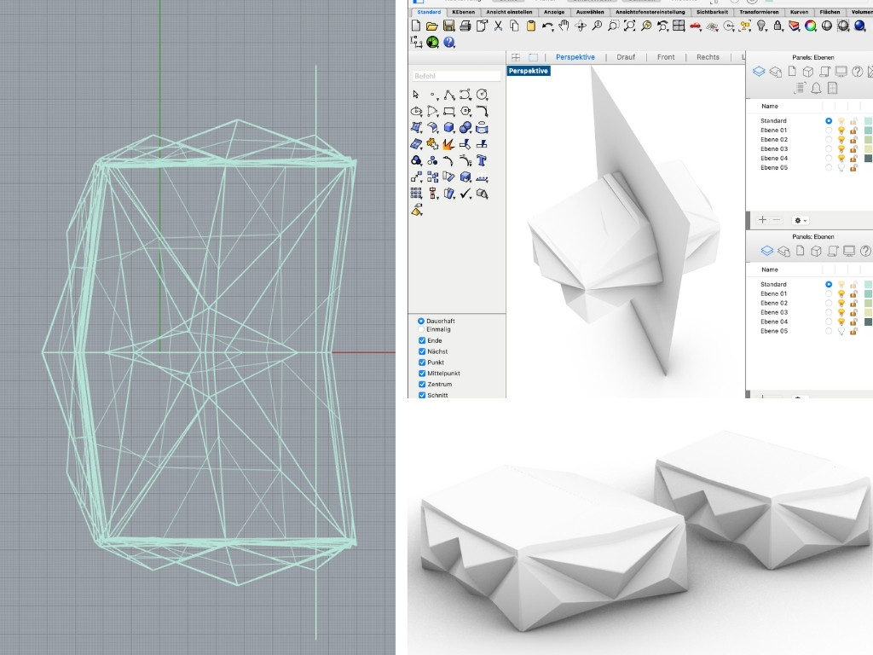The height and width of the screenshot is (655, 873).
Task: Choose the Explode tool icon
Action: (449, 145)
